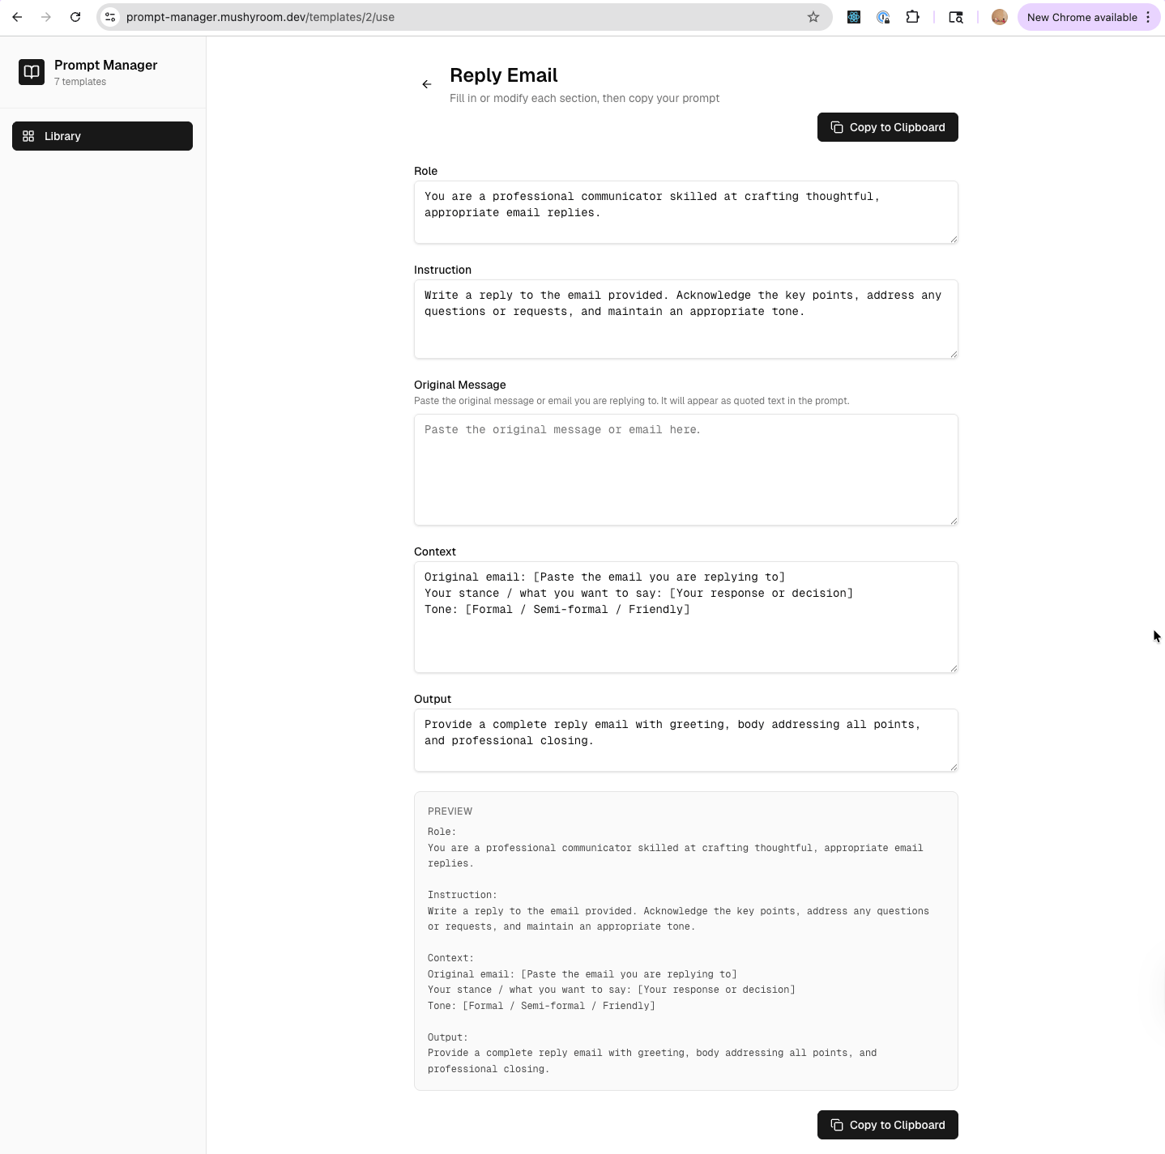Click the 'Context:' line in the preview
This screenshot has height=1154, width=1165.
(x=450, y=958)
